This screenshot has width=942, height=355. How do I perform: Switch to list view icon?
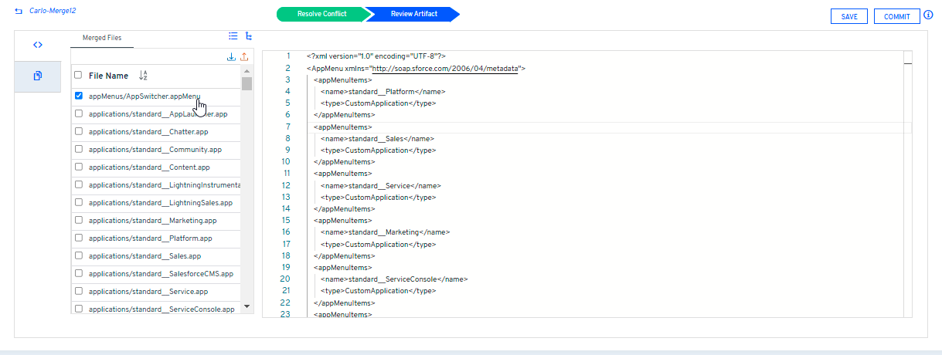(x=233, y=35)
